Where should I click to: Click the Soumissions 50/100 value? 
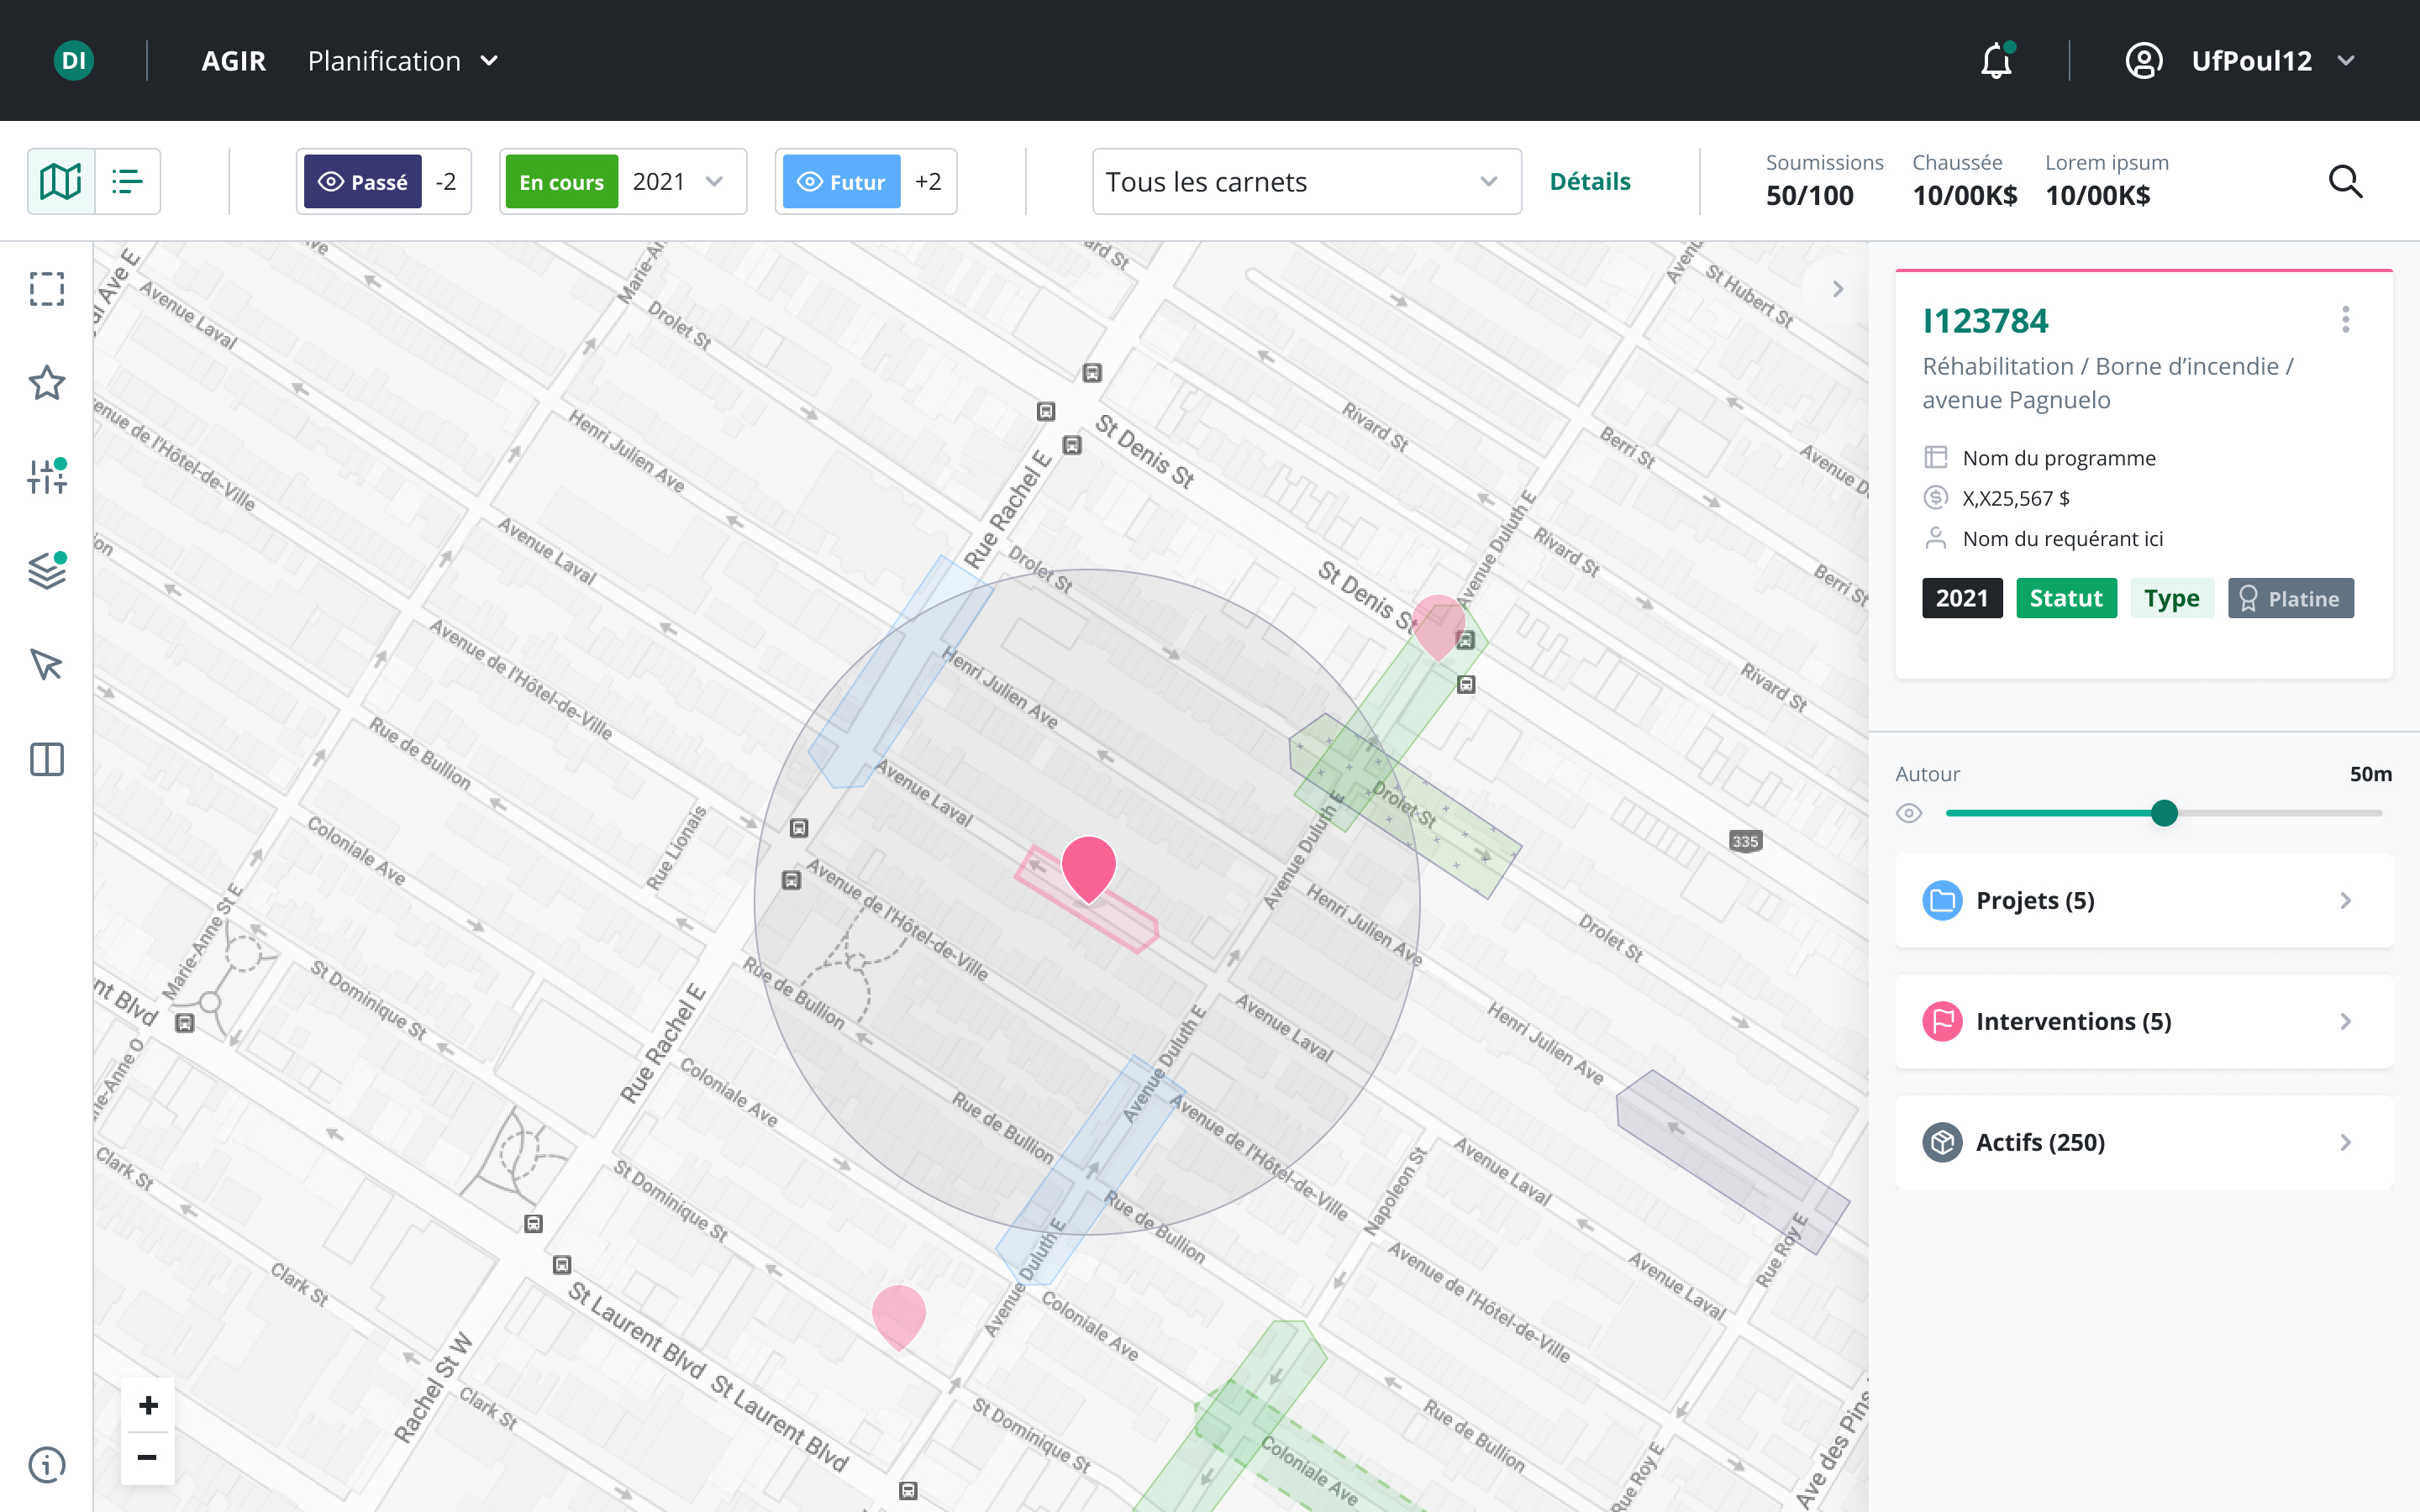point(1809,195)
